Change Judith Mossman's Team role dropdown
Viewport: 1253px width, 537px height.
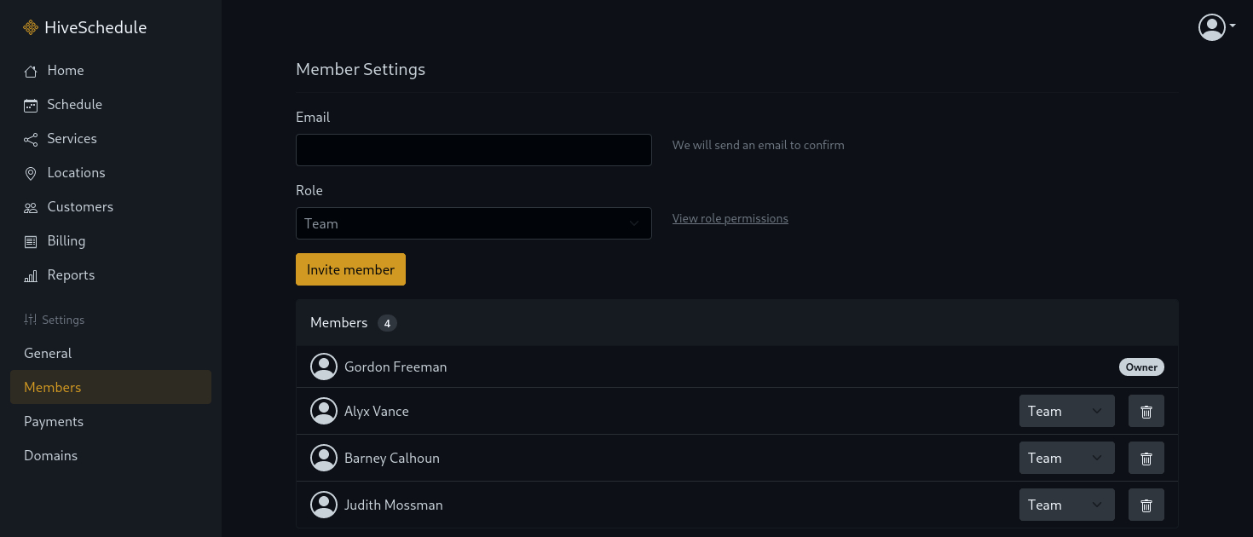point(1067,505)
